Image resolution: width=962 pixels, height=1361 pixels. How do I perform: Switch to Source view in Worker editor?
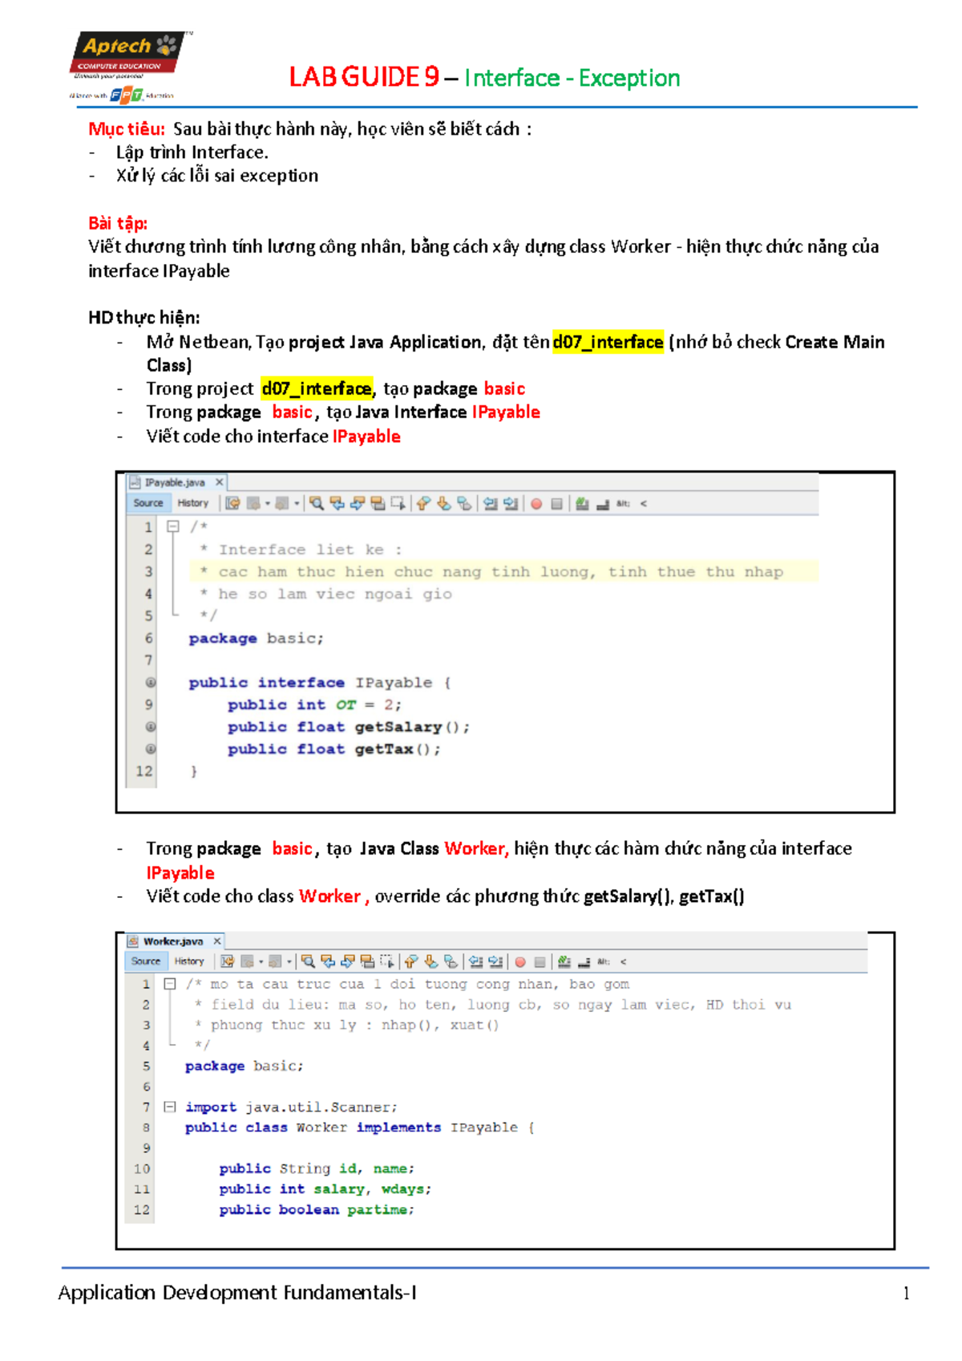146,961
